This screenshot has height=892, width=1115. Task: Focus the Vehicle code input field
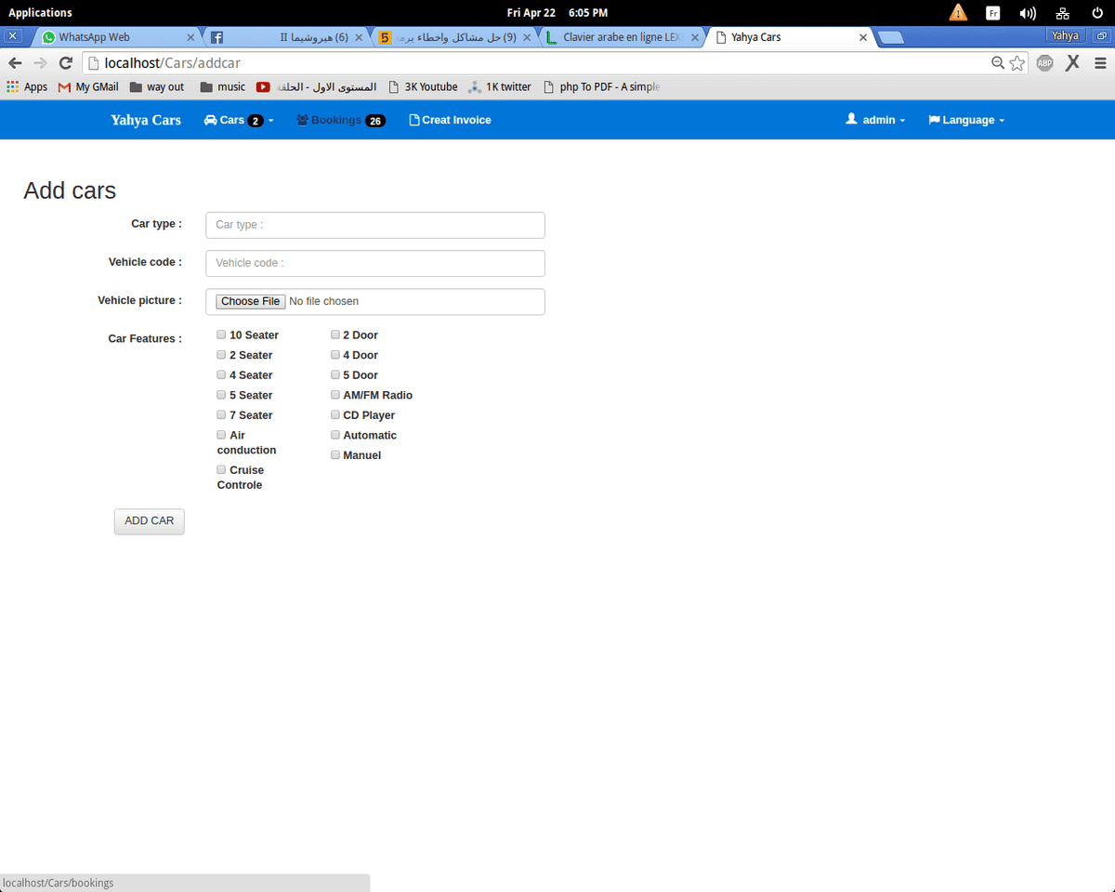click(x=374, y=263)
